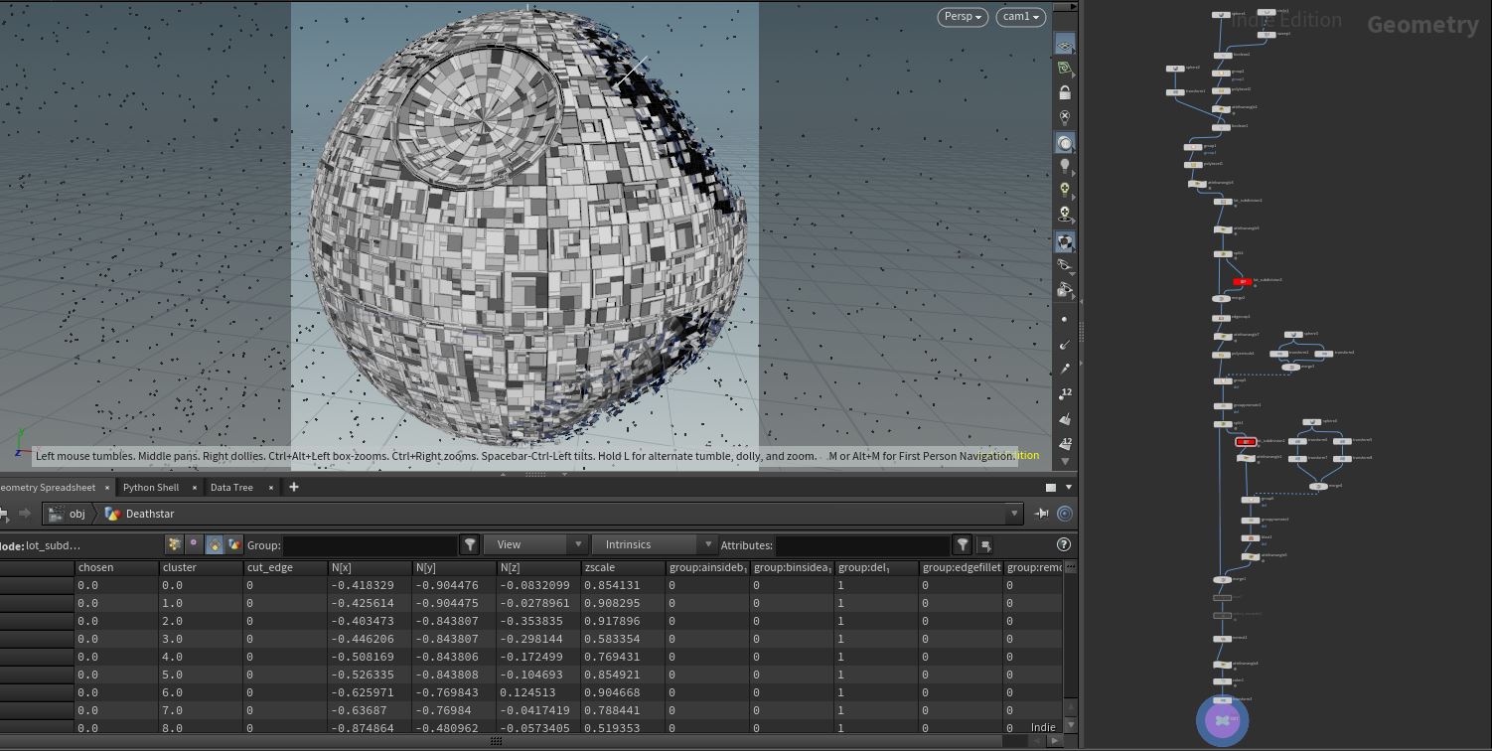Select the sphere1 node in the network
The width and height of the screenshot is (1492, 751).
[1220, 15]
